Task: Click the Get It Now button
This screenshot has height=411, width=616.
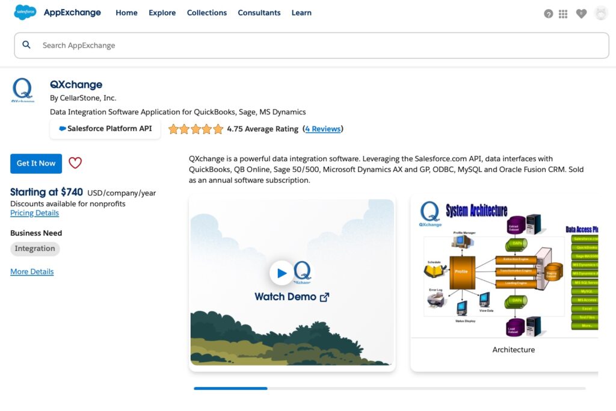Action: 36,164
